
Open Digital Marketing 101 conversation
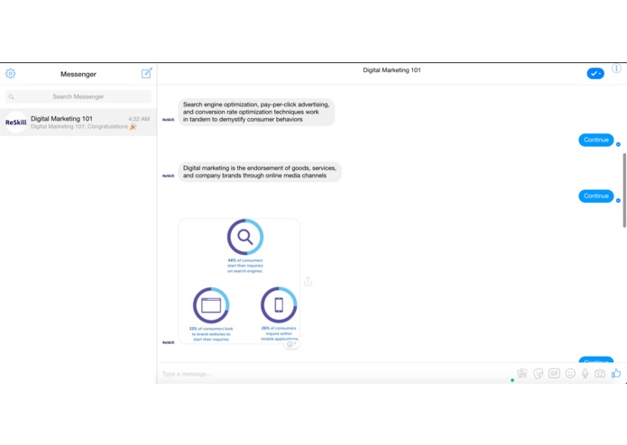click(78, 123)
